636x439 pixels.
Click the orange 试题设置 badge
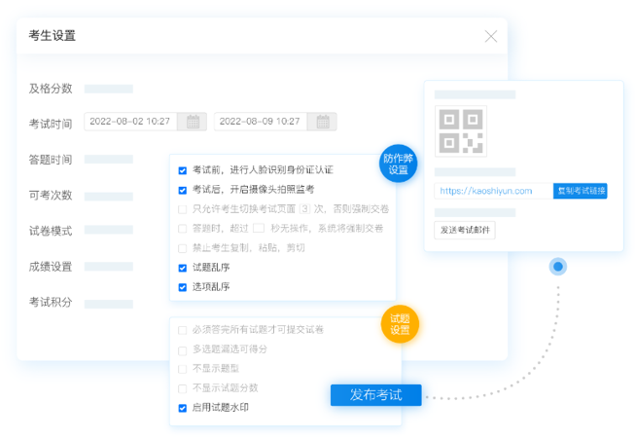coord(399,324)
